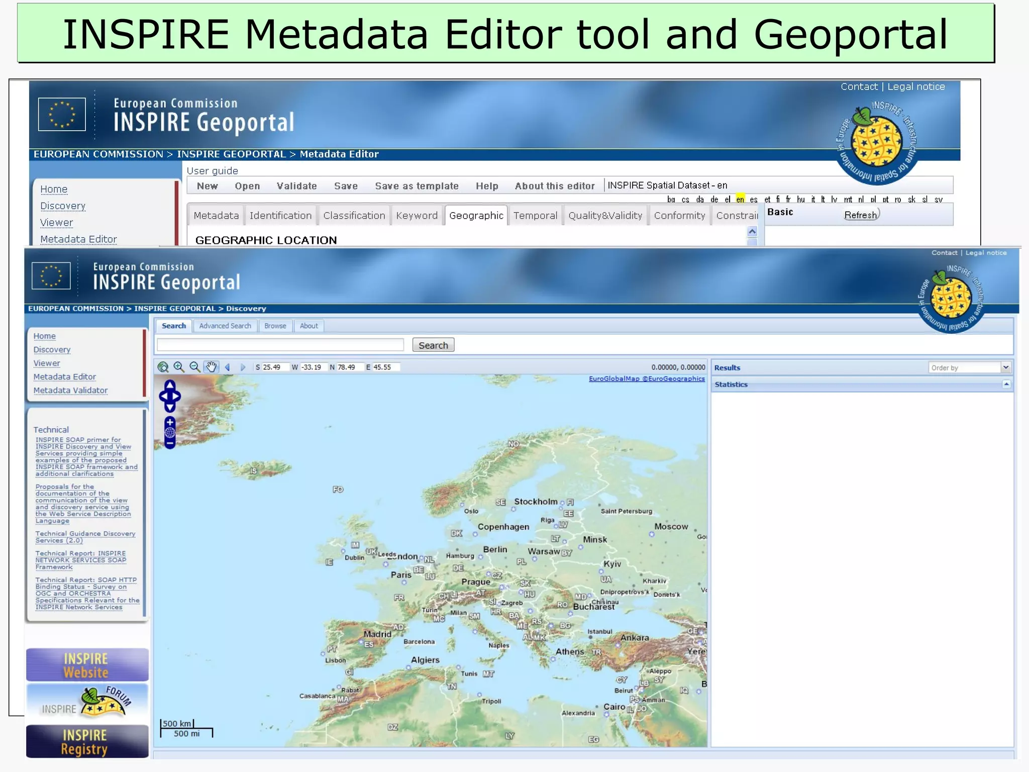Click Metadata Validator in sidebar
Screen dimensions: 1029x772
click(x=70, y=390)
